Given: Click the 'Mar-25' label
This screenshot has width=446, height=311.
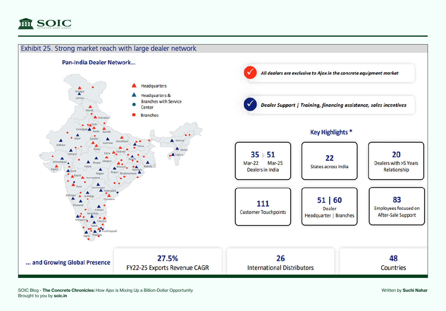Looking at the screenshot, I should pyautogui.click(x=275, y=163).
